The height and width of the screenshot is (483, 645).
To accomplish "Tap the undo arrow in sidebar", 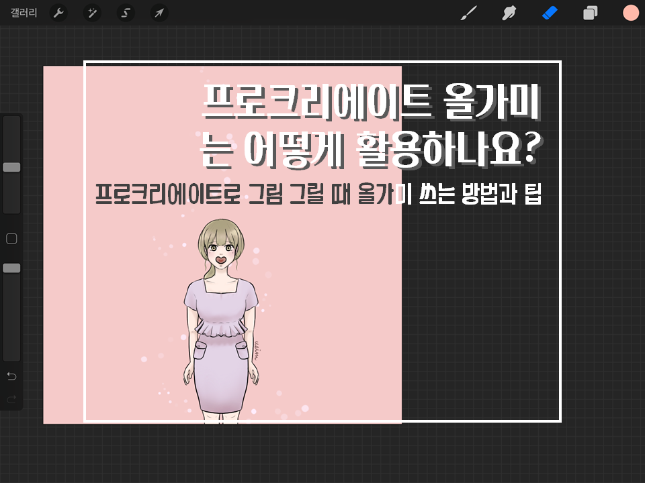I will [11, 376].
